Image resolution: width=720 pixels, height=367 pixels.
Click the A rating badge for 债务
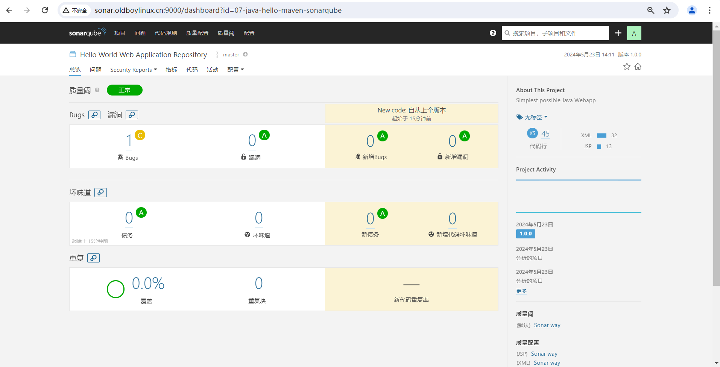click(x=141, y=213)
